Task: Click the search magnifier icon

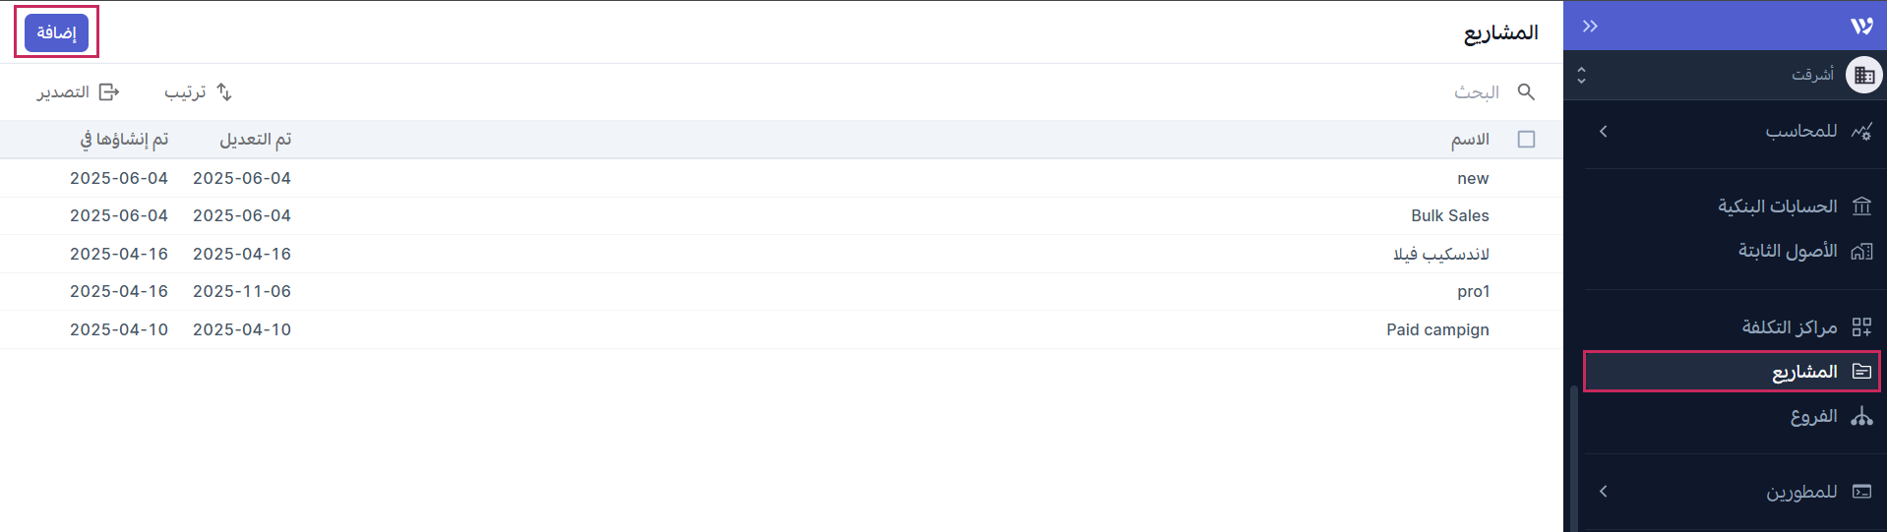Action: point(1526,91)
